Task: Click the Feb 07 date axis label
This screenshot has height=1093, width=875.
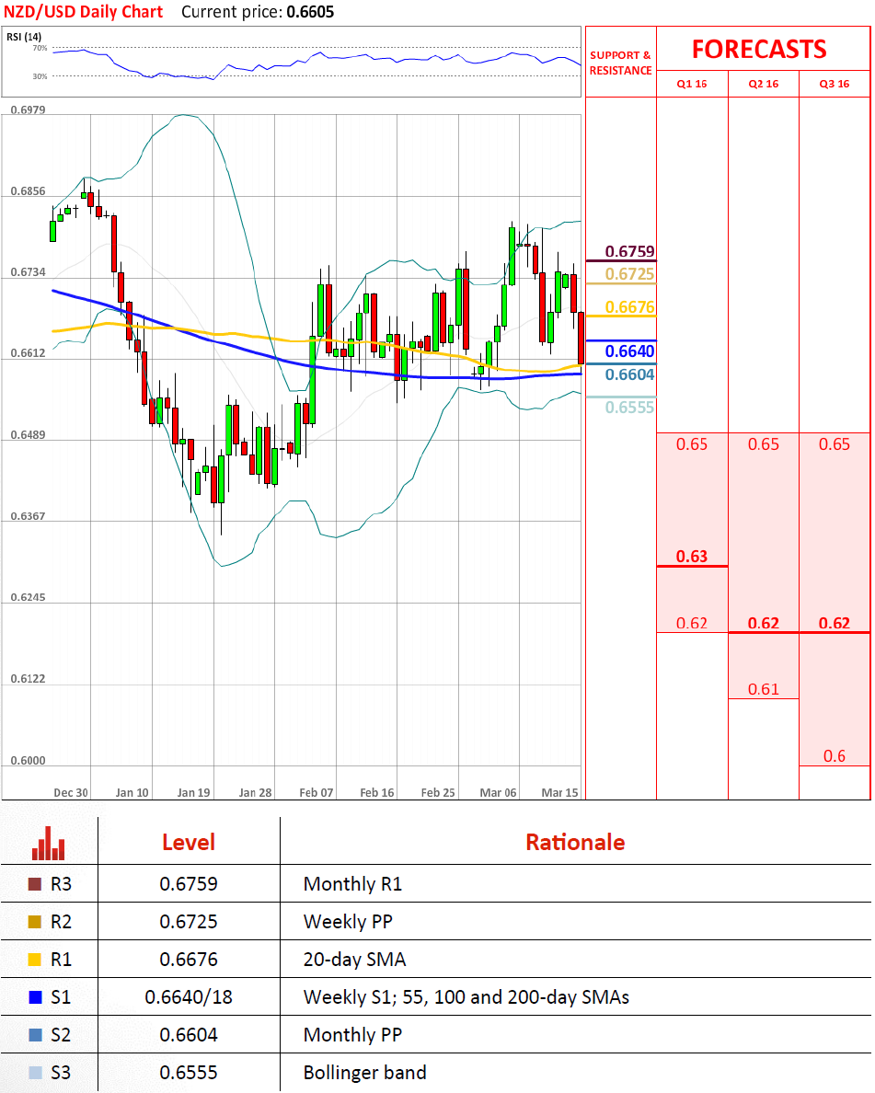Action: (x=317, y=792)
